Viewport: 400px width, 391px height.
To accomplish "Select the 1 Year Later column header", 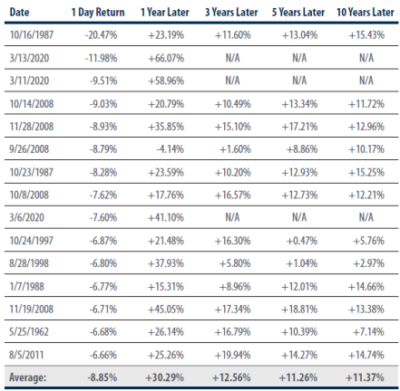I will [x=165, y=13].
